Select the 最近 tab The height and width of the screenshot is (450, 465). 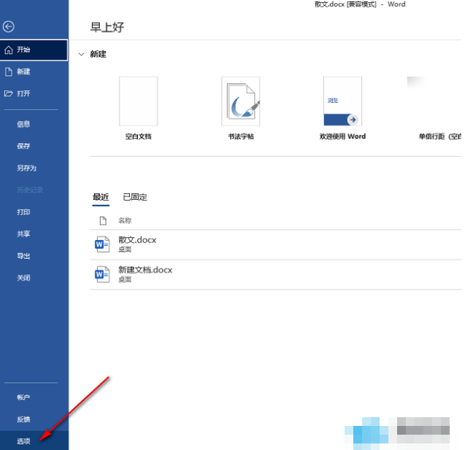100,197
